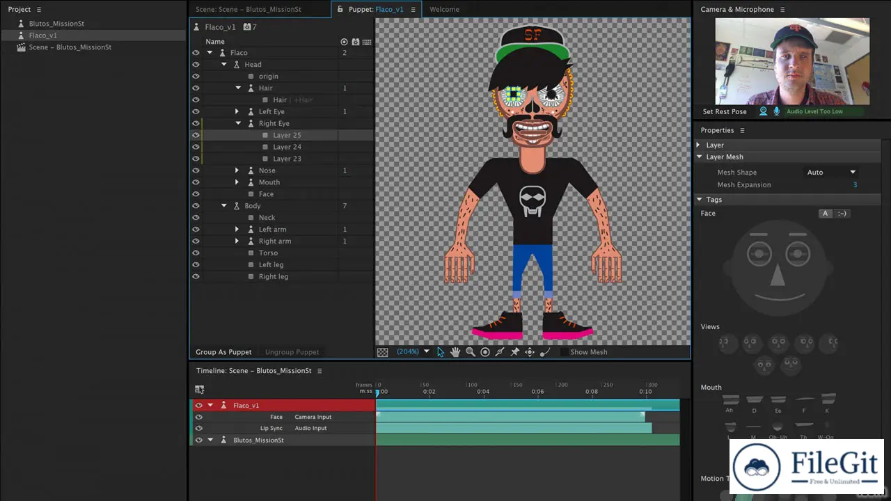Select the Puppet: Flaco_v1 tab

377,10
